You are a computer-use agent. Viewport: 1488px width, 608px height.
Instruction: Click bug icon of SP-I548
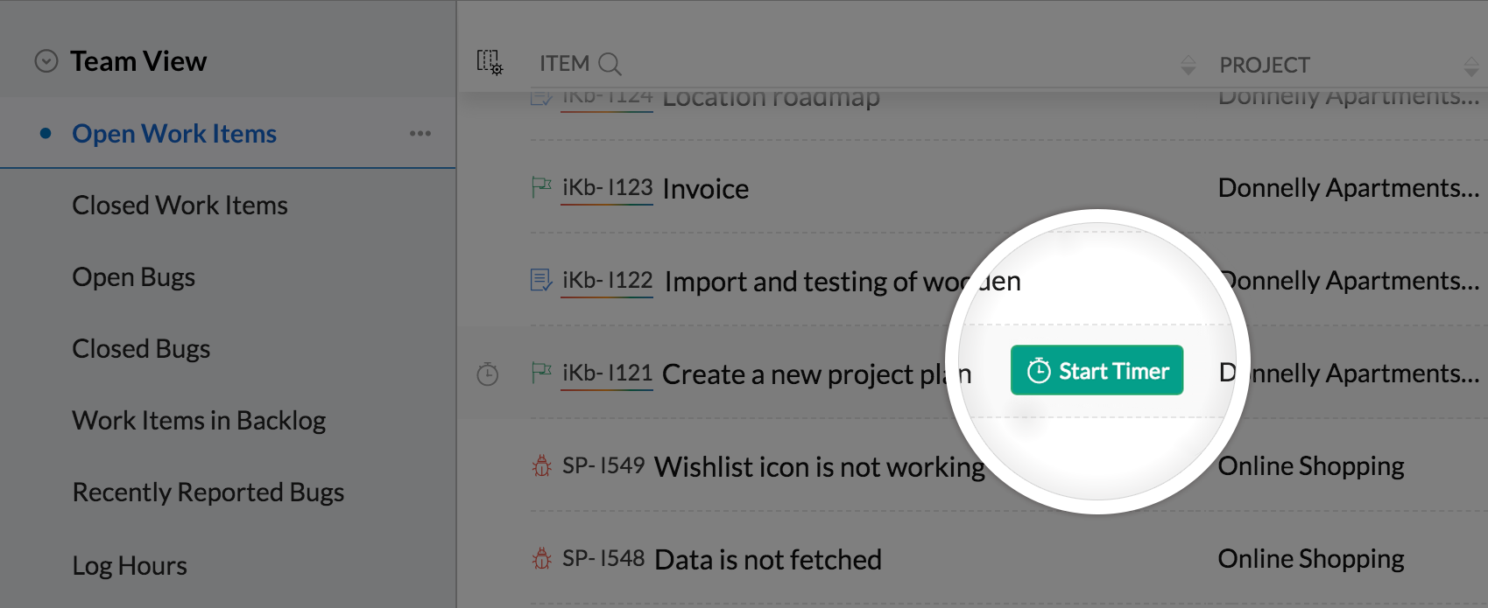tap(542, 558)
